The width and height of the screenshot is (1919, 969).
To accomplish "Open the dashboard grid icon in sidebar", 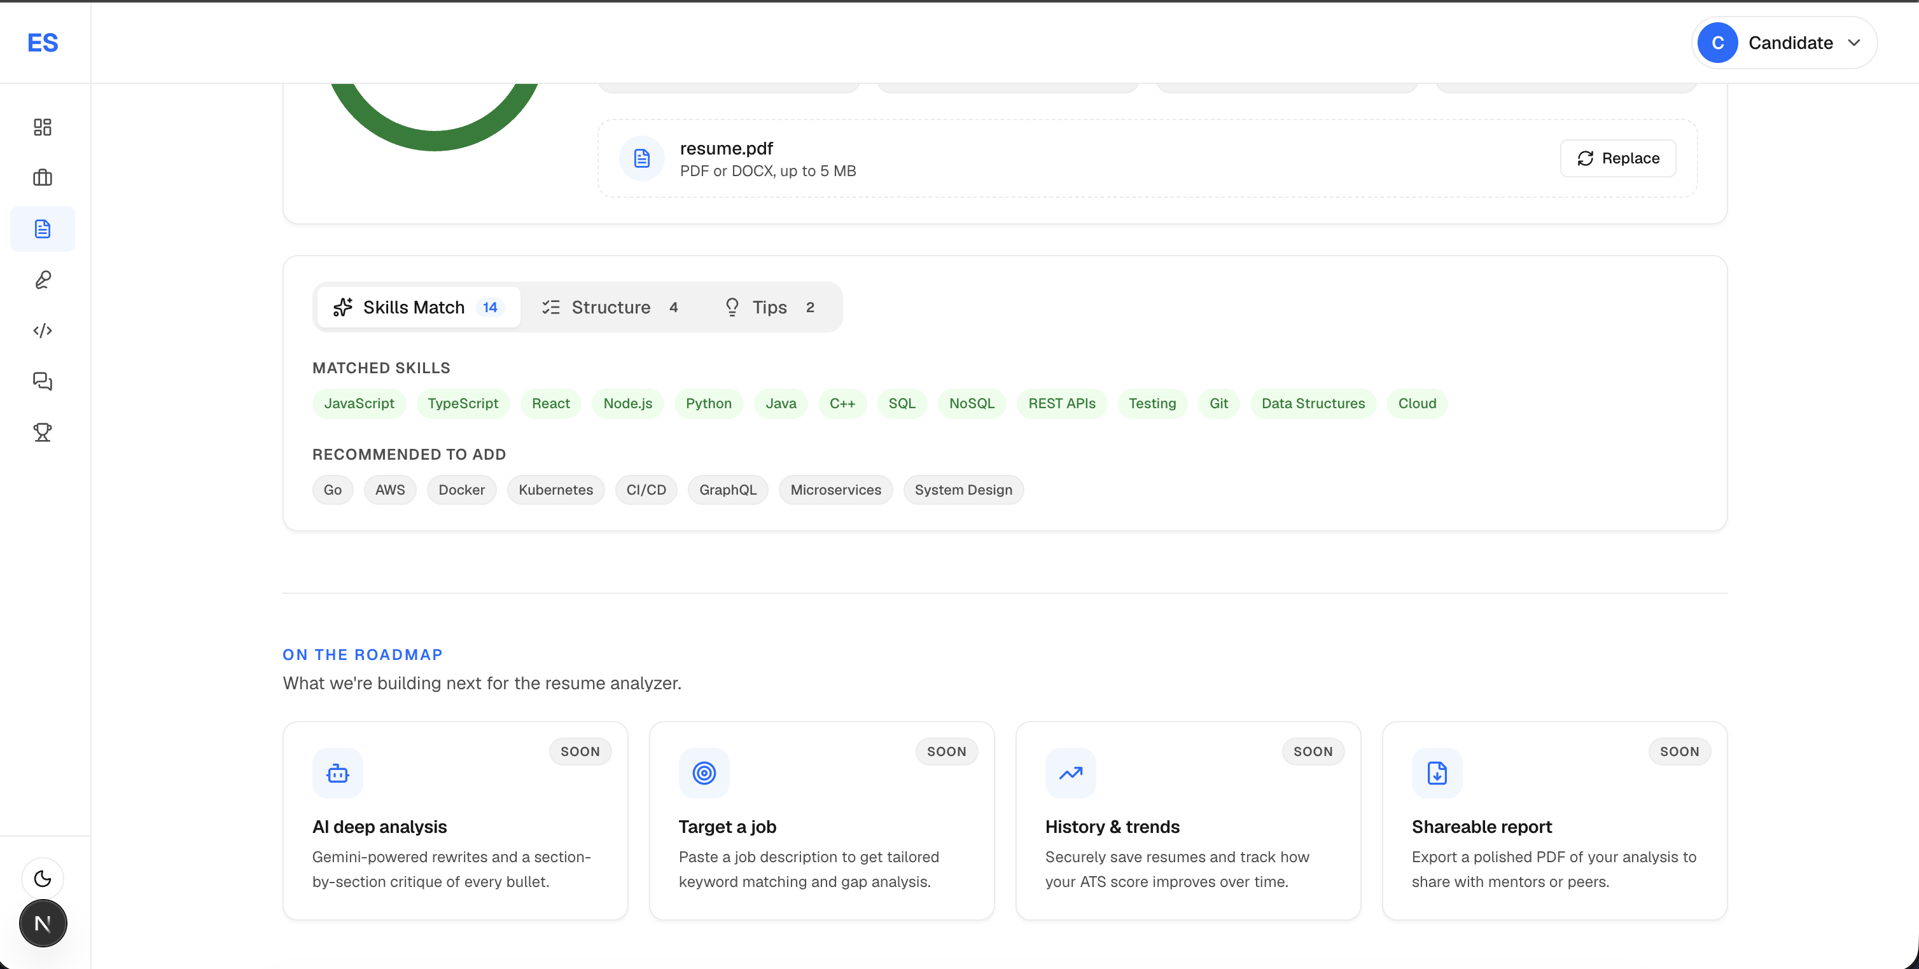I will (x=43, y=127).
